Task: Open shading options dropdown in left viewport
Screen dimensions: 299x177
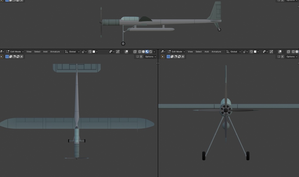Action: pos(154,52)
